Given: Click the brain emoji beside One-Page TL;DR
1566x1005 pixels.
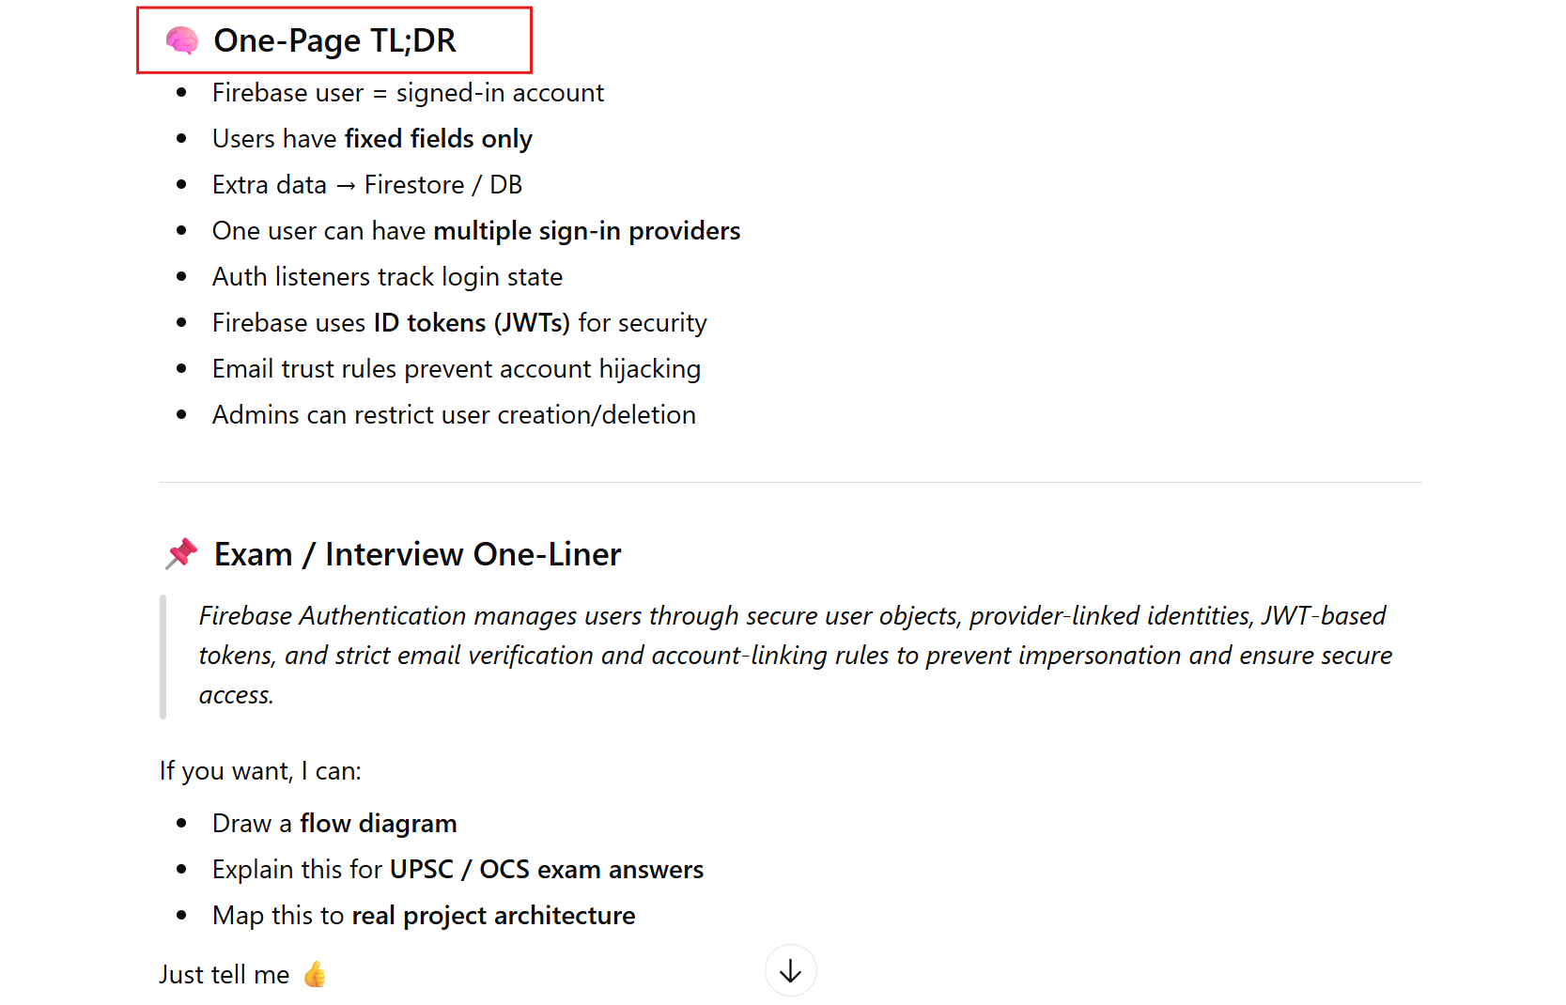Looking at the screenshot, I should (x=181, y=40).
